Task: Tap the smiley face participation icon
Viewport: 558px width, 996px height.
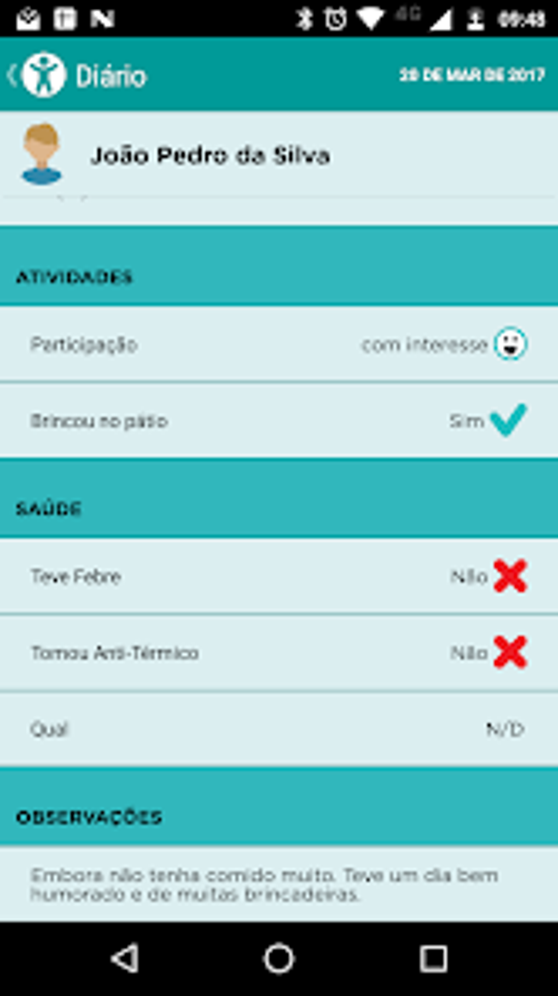Action: (x=510, y=344)
